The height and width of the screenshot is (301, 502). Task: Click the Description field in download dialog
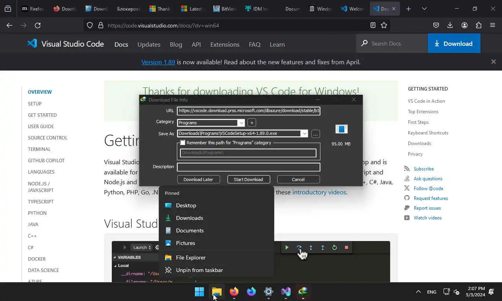(249, 167)
